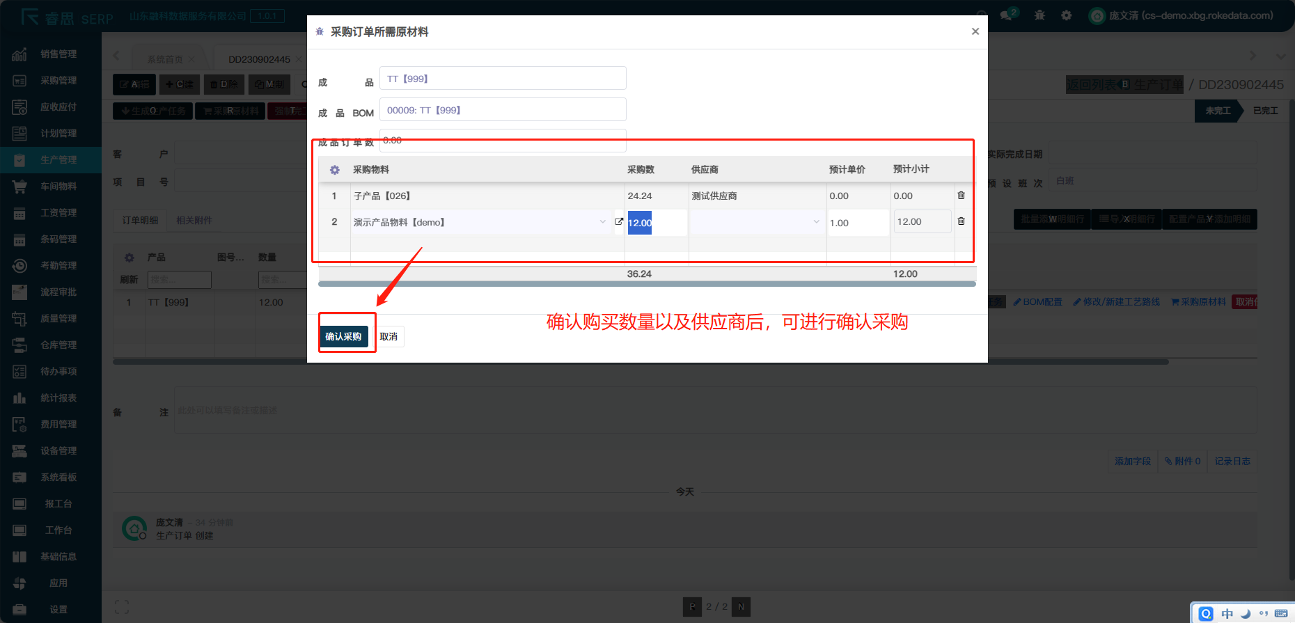Open the external link icon beside 演示产品物料

[618, 221]
